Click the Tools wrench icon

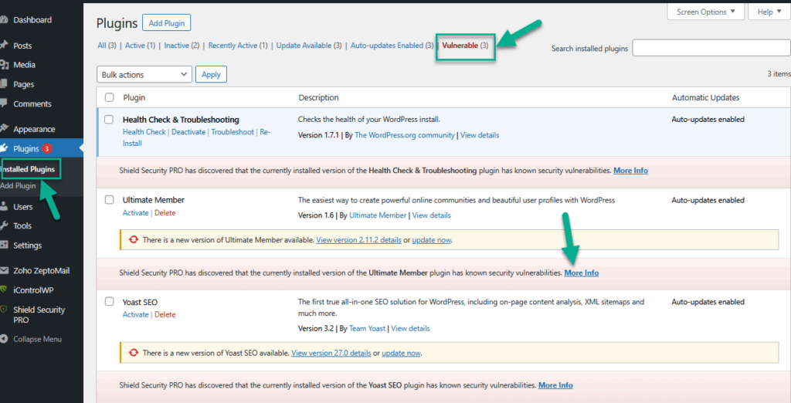(x=4, y=225)
